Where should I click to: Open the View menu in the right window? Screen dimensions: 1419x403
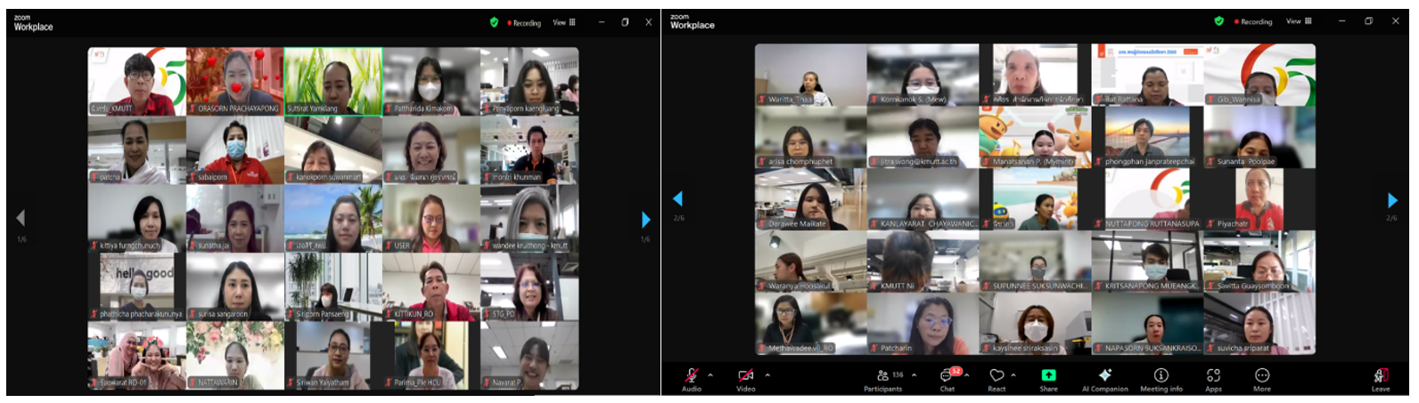(1298, 21)
